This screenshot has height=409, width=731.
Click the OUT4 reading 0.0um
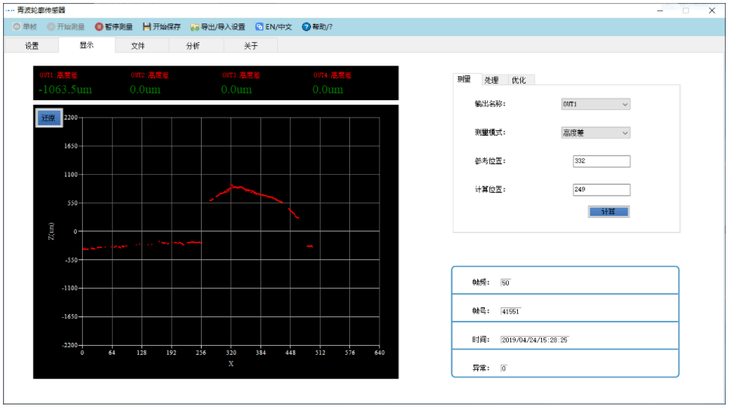pos(327,90)
